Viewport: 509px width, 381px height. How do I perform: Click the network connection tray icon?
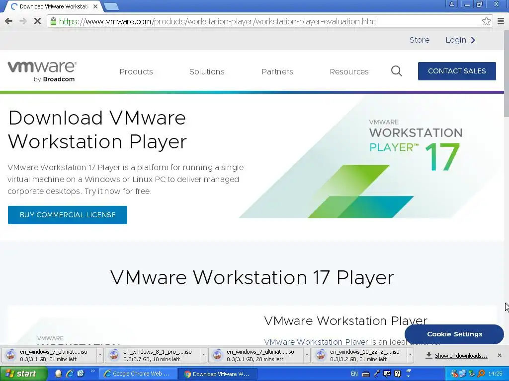[x=462, y=374]
